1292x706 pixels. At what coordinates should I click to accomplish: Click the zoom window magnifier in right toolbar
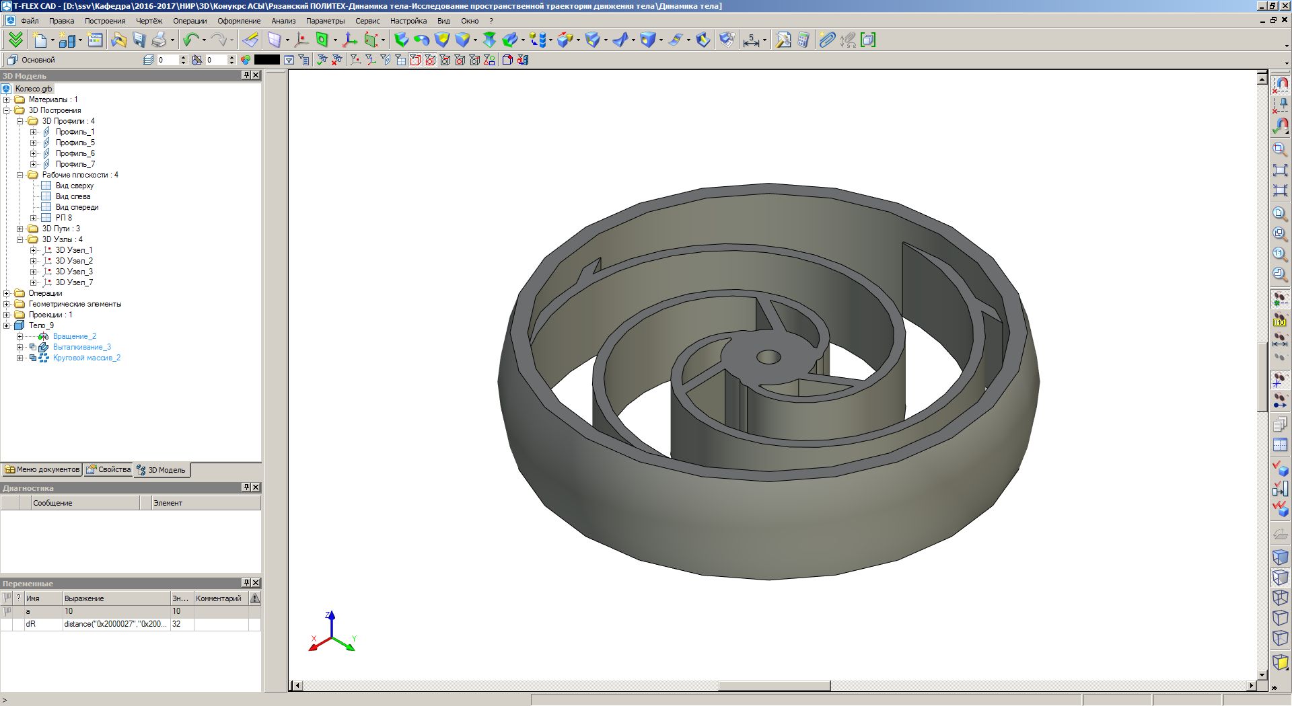[x=1280, y=149]
